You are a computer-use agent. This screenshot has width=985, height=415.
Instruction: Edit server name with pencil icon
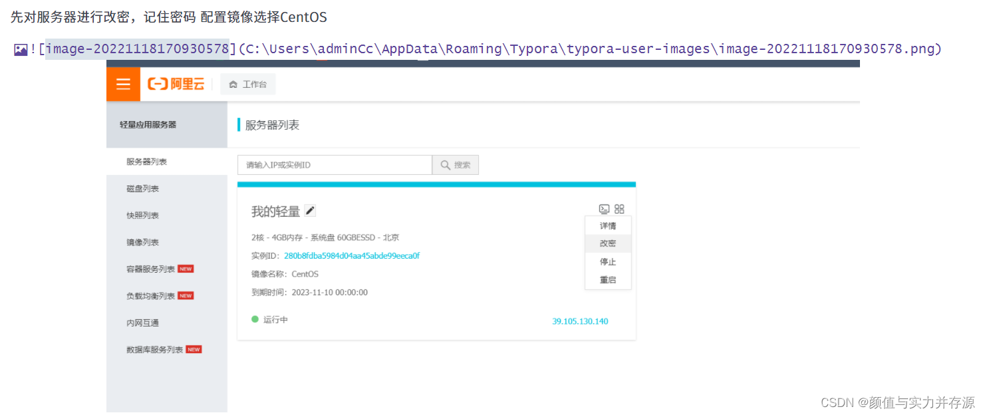pyautogui.click(x=310, y=211)
